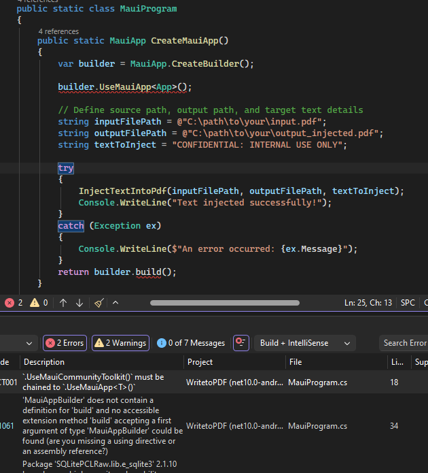Select the 'MauiAppBuilder' does not contain 'build' error
Image resolution: width=428 pixels, height=473 pixels.
(103, 425)
